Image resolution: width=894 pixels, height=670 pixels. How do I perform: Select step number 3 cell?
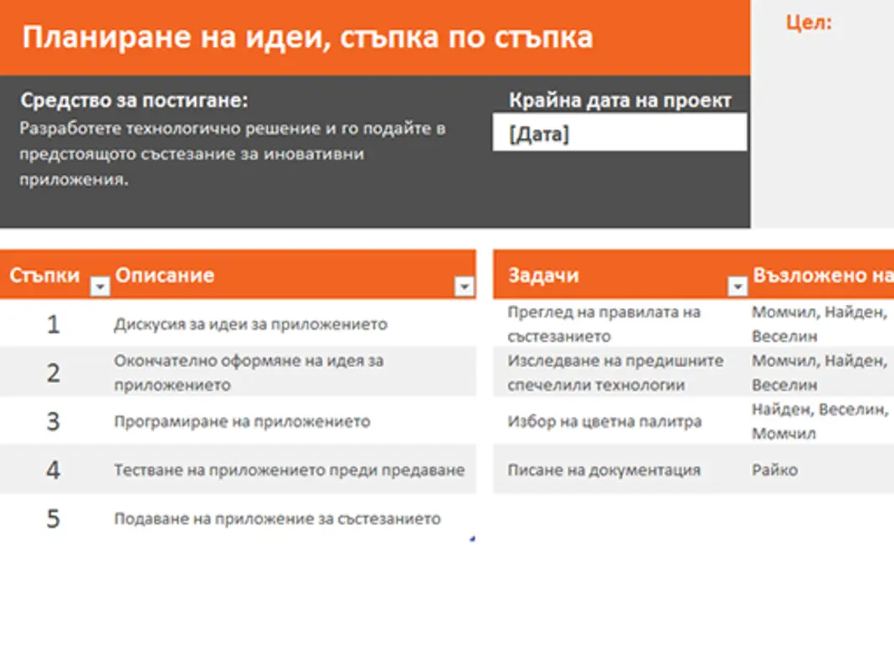pos(53,421)
